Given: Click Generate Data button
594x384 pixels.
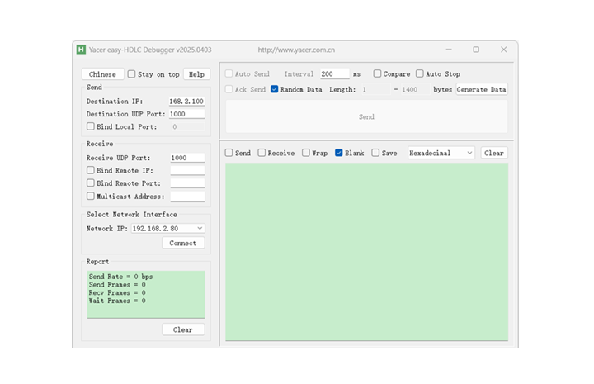Looking at the screenshot, I should [482, 89].
